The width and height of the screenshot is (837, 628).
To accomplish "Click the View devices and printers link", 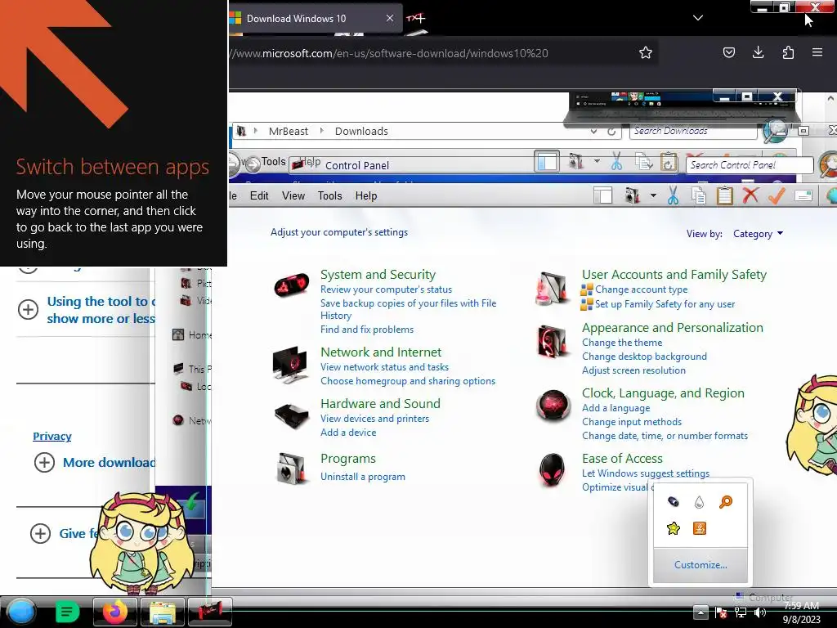I will [374, 419].
